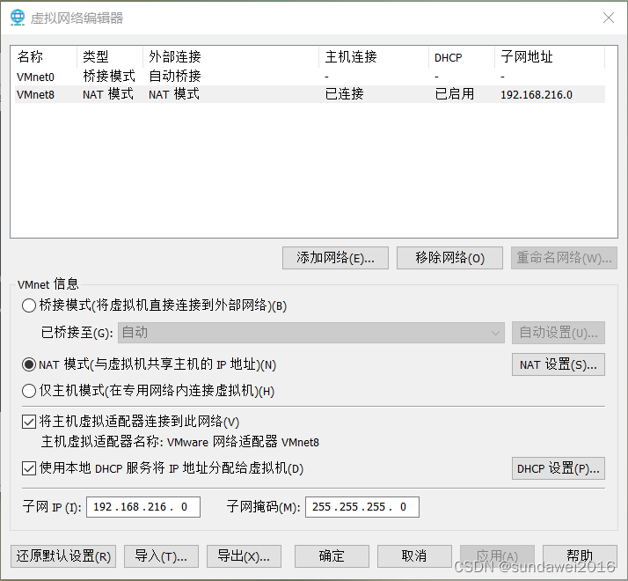The image size is (628, 581).
Task: Open NAT 设置(S)... dialog
Action: click(x=559, y=364)
